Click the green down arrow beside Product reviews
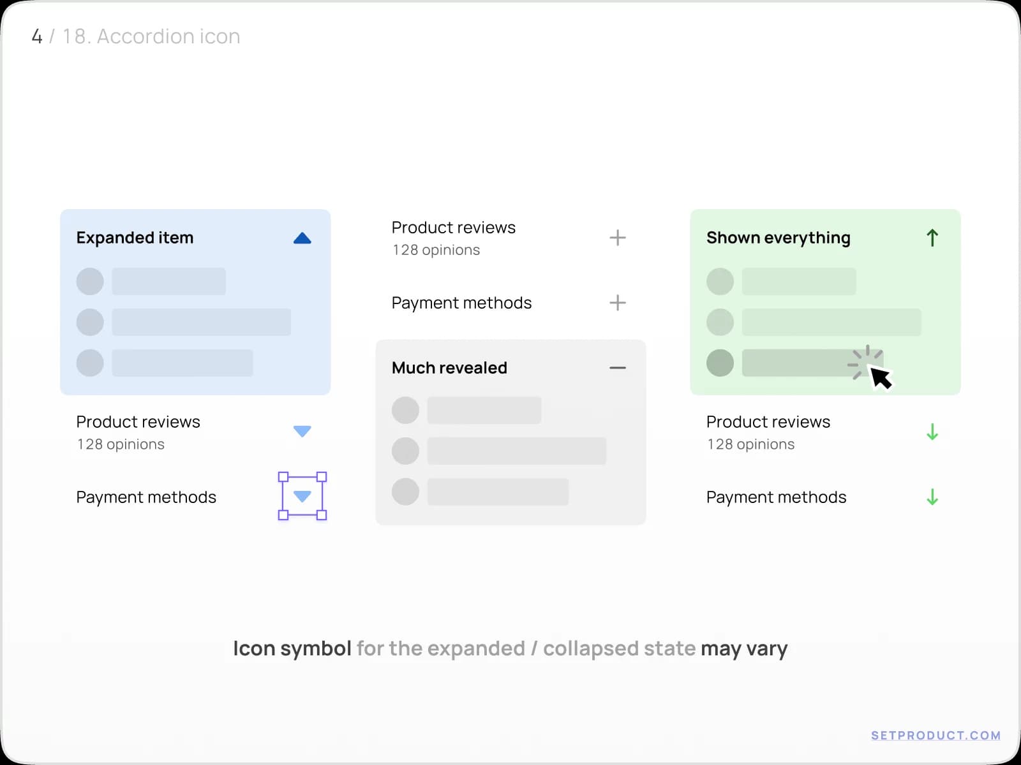The image size is (1021, 765). 932,432
